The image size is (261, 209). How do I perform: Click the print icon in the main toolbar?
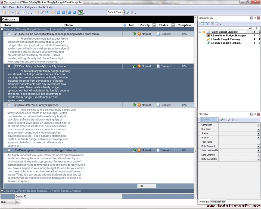(23, 13)
